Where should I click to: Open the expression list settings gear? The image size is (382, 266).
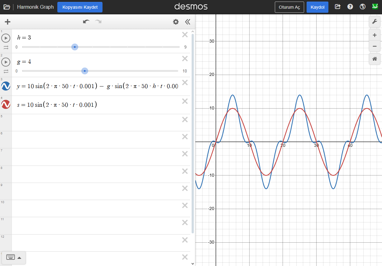click(x=176, y=22)
